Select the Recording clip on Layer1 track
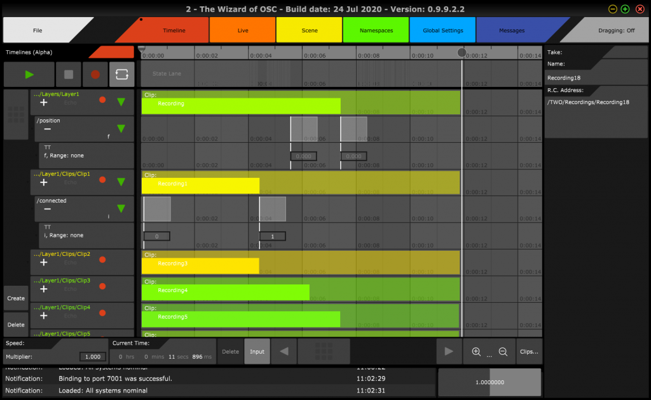The image size is (651, 400). click(x=241, y=106)
